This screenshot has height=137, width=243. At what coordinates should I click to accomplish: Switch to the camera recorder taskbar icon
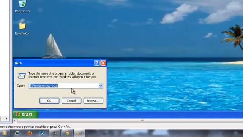(55, 133)
